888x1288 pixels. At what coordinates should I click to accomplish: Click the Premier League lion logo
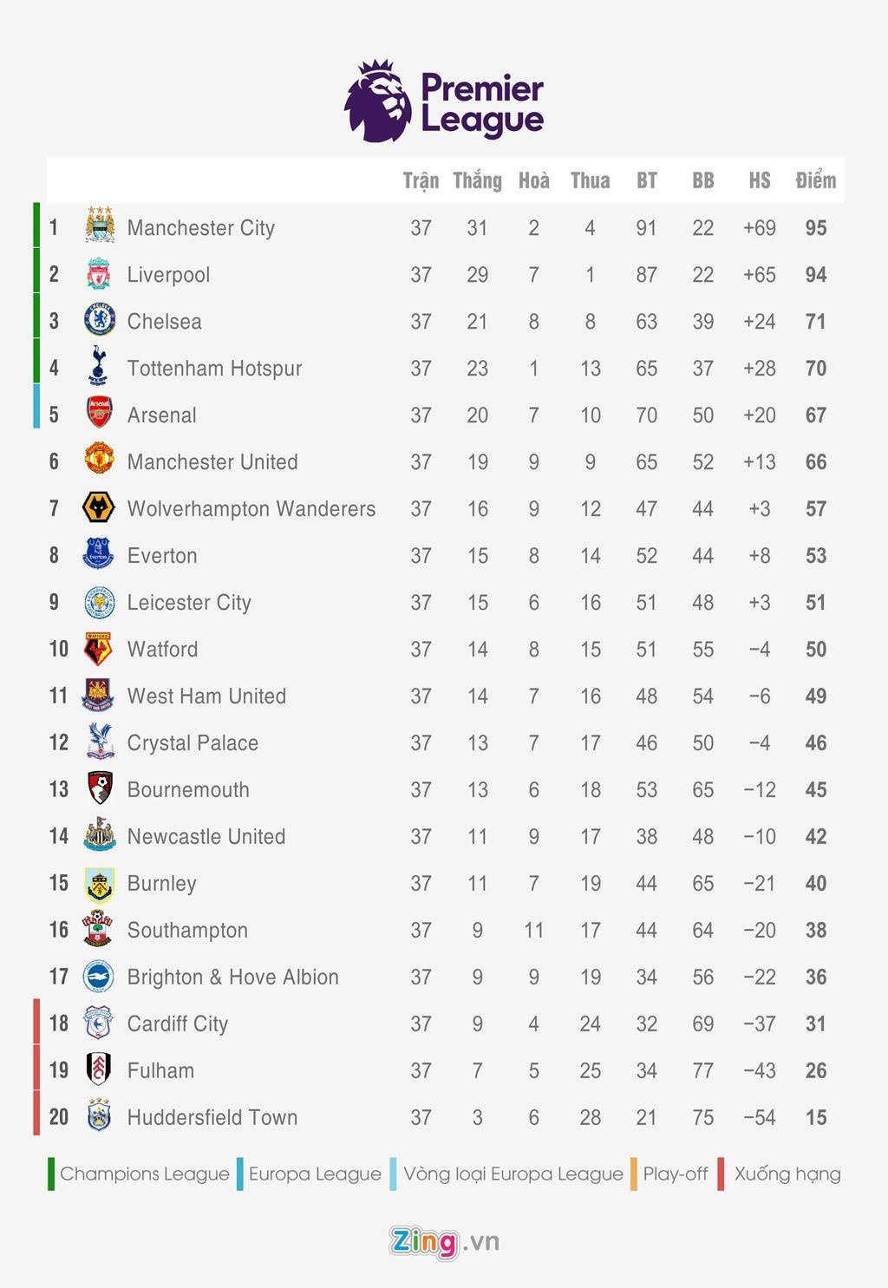click(379, 101)
